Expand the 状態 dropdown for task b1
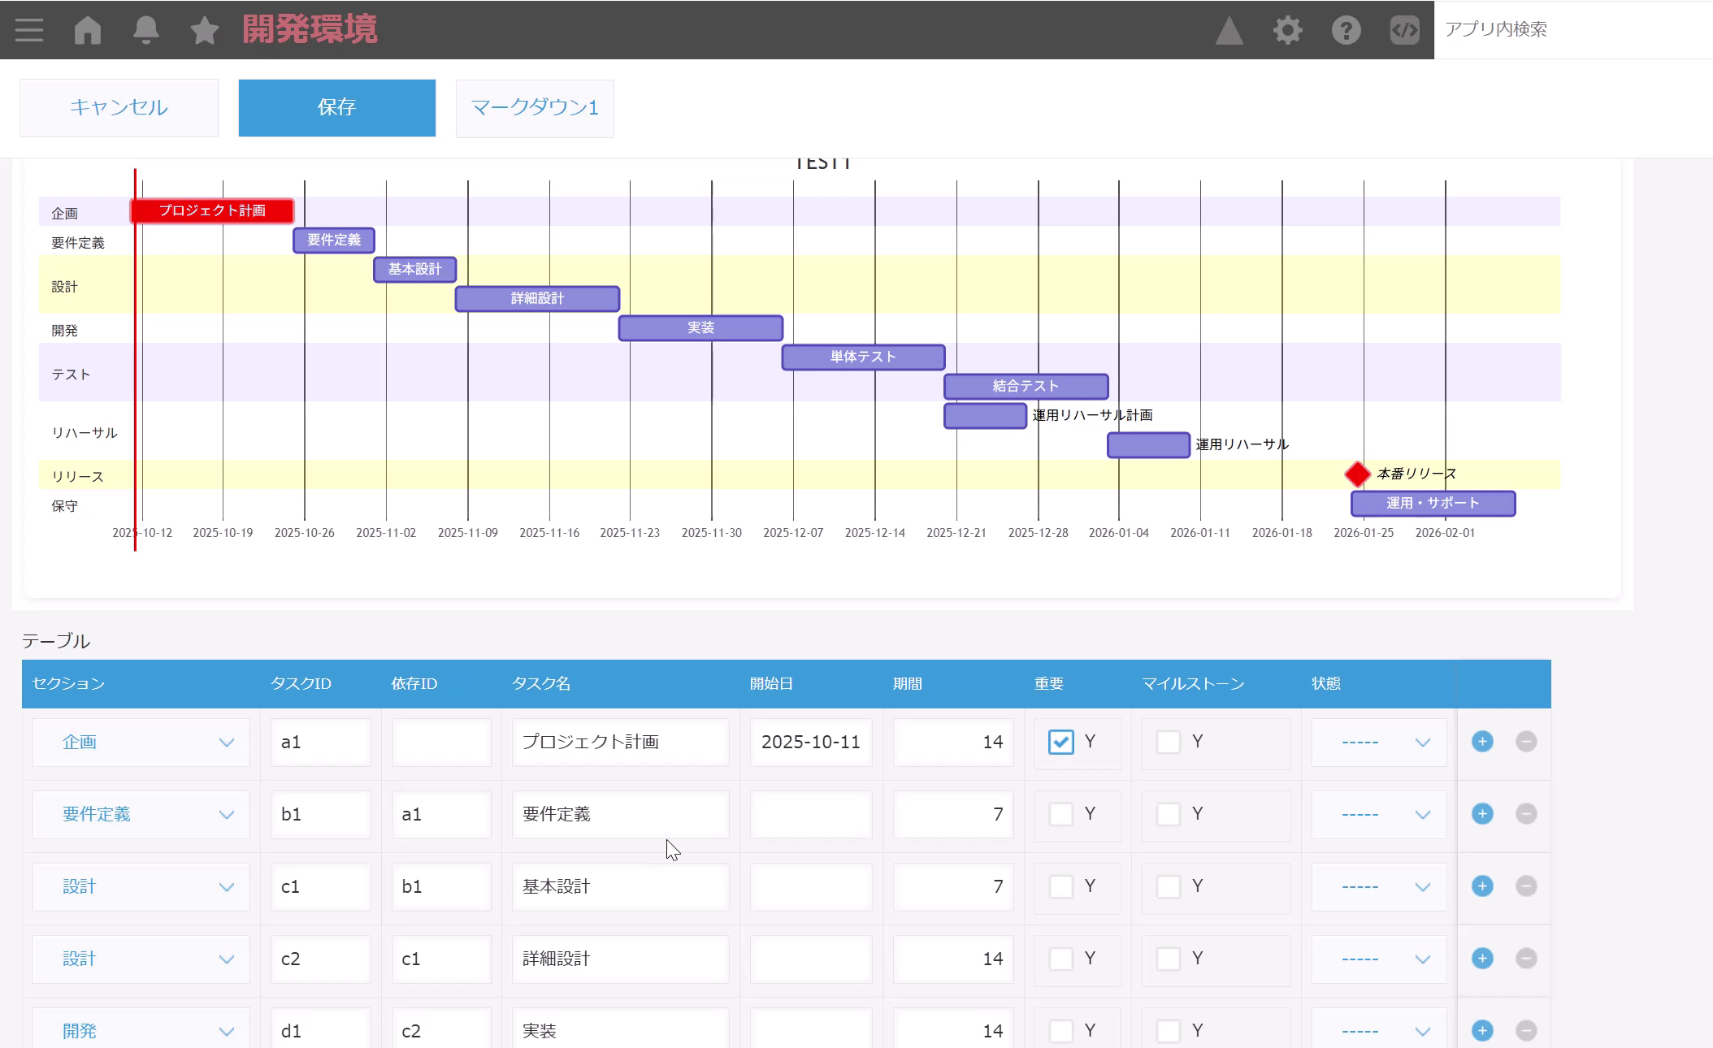 1378,814
